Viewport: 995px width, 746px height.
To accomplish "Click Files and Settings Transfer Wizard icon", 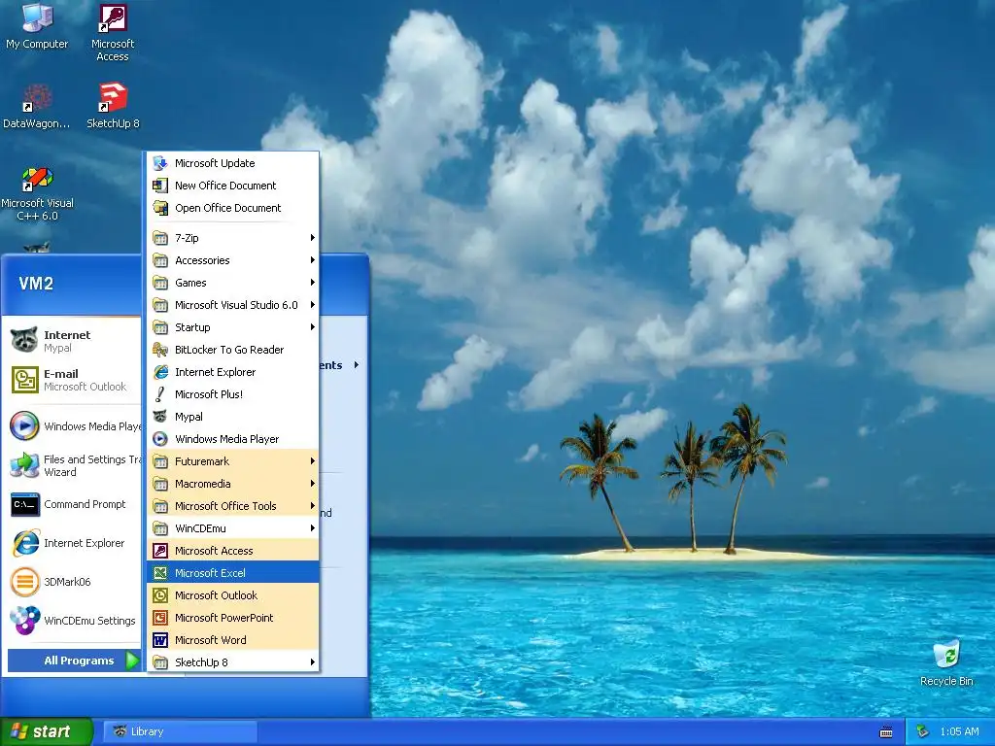I will 24,465.
